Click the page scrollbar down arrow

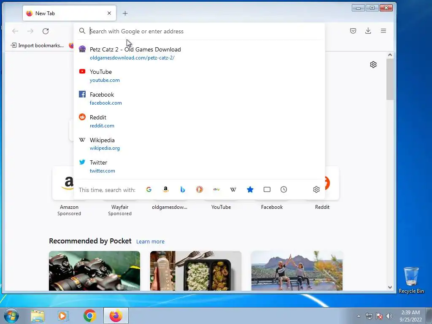[x=390, y=287]
